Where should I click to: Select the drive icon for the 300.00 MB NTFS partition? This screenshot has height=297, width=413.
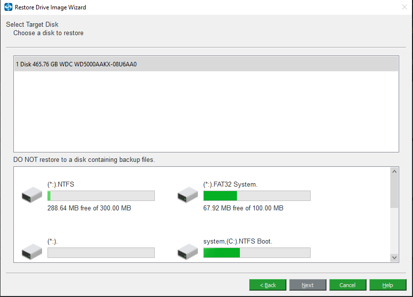click(32, 195)
